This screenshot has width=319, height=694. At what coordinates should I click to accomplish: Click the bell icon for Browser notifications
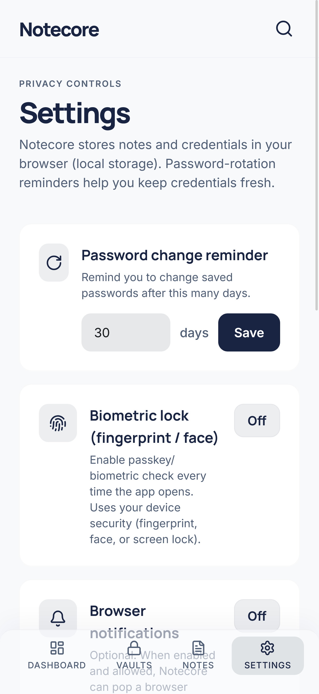pos(58,618)
